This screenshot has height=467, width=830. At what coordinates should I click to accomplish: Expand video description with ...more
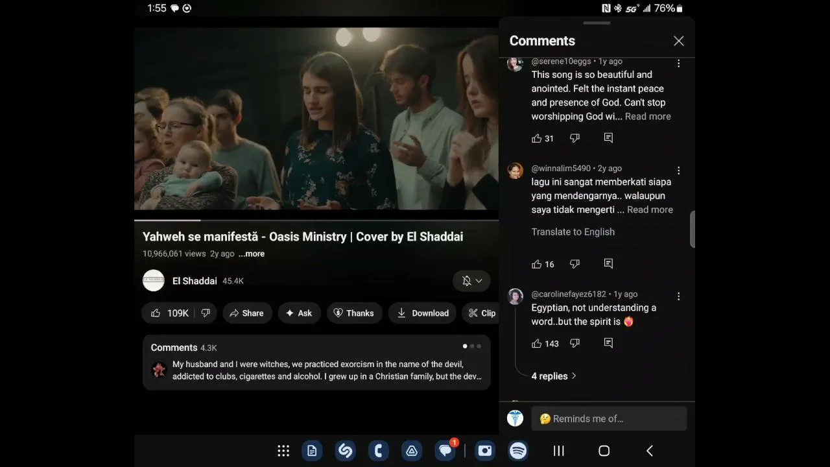tap(252, 254)
